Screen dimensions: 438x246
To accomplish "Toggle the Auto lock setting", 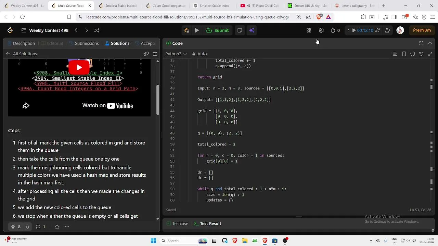I will point(199,54).
